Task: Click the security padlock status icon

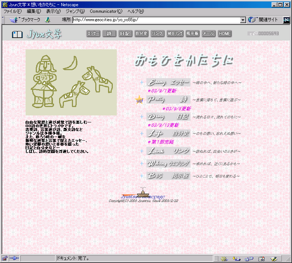Action: (5, 258)
